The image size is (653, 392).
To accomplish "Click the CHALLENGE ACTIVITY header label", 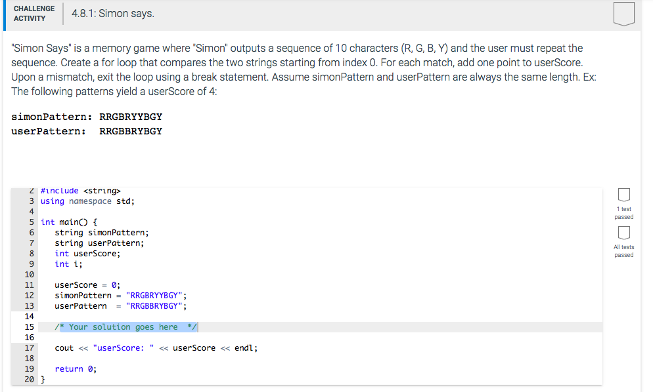I will [34, 12].
